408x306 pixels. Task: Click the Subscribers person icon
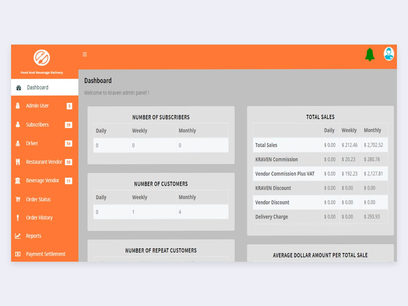pyautogui.click(x=18, y=124)
